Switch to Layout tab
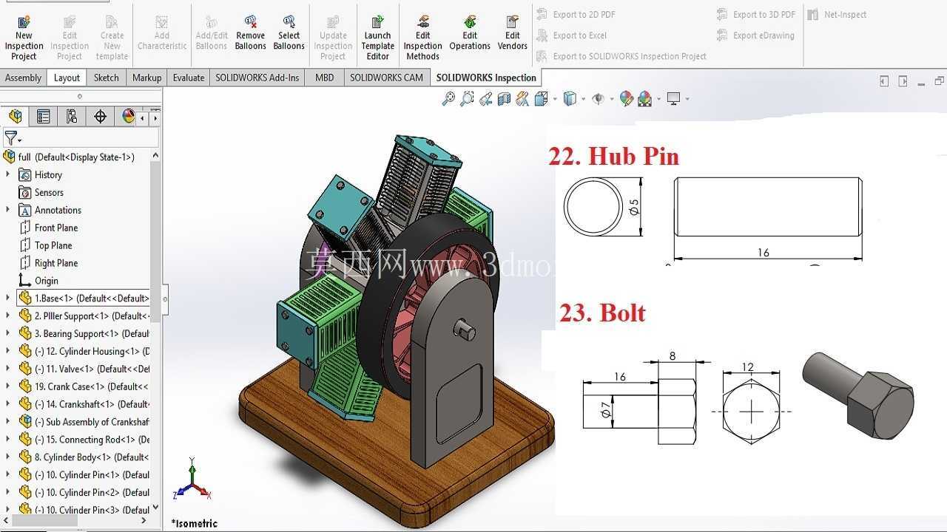 coord(67,78)
